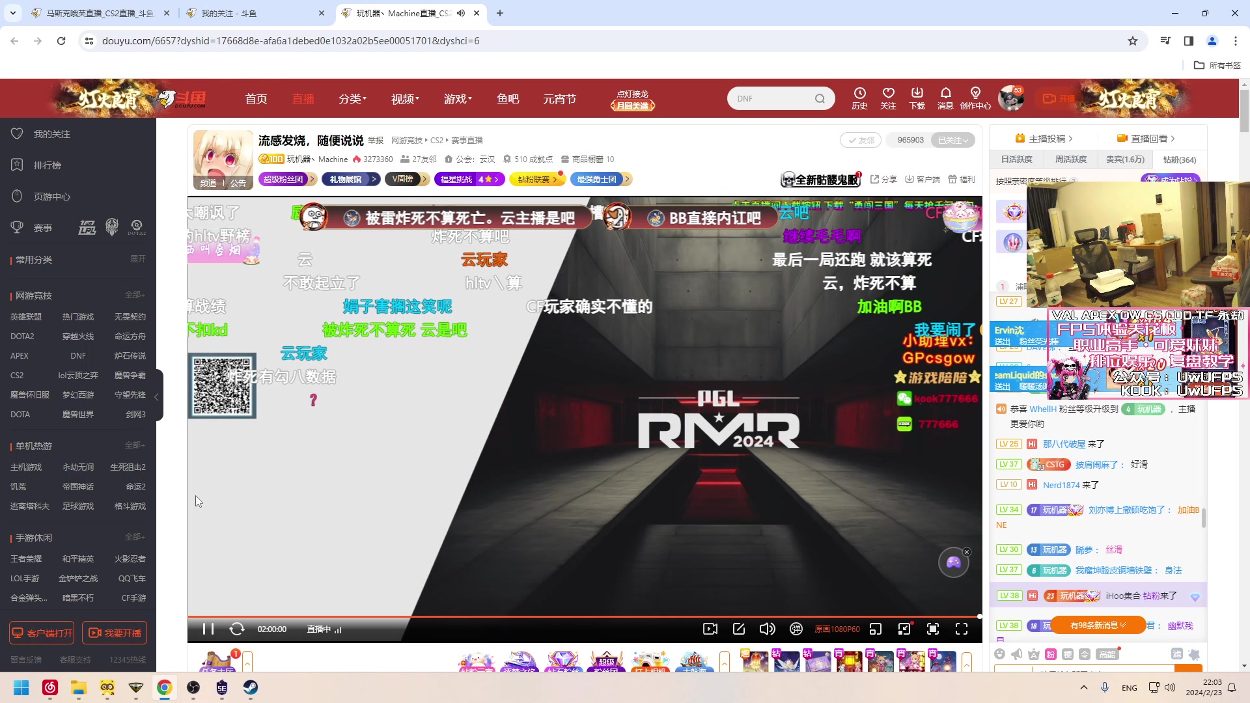Enable picture-in-picture mini player icon
The width and height of the screenshot is (1250, 703).
point(876,629)
